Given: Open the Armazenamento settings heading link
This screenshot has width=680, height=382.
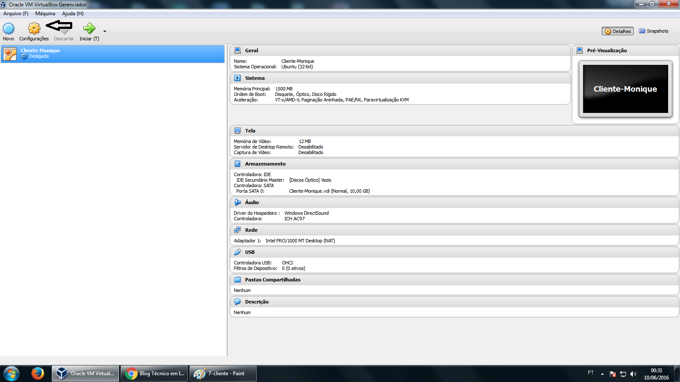Looking at the screenshot, I should 265,164.
